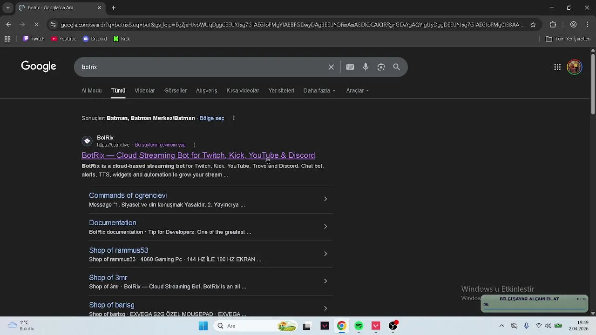
Task: Switch to the Kısa videolar tab
Action: (x=243, y=91)
